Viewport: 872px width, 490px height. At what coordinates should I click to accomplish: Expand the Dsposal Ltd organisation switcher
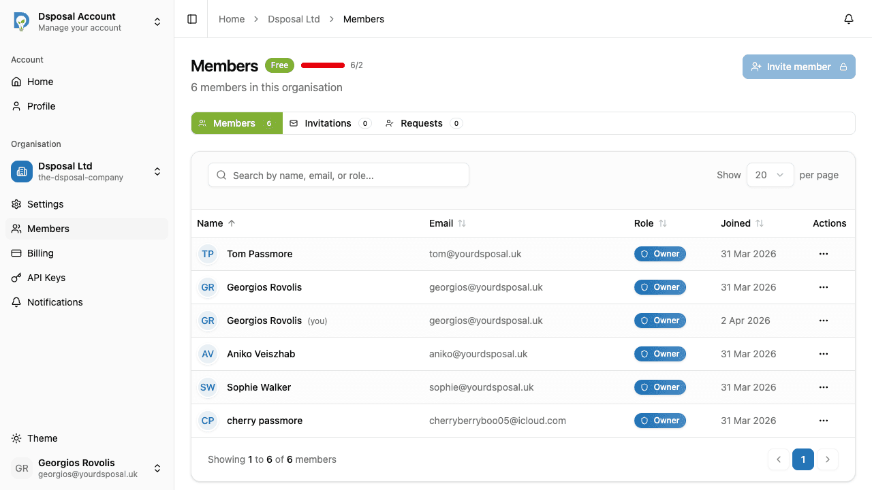point(157,171)
